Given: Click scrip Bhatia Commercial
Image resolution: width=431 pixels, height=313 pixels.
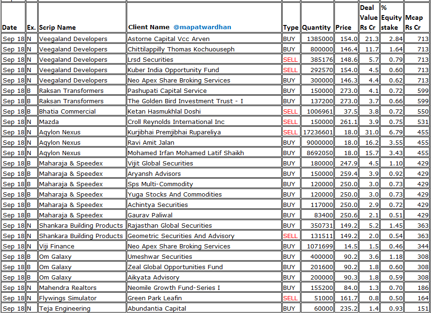Looking at the screenshot, I should (67, 111).
